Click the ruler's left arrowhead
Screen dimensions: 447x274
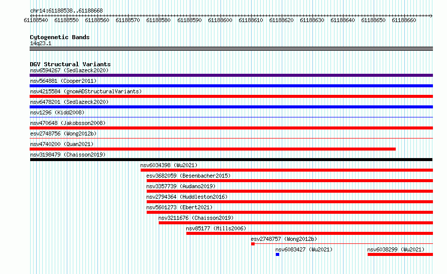click(31, 16)
